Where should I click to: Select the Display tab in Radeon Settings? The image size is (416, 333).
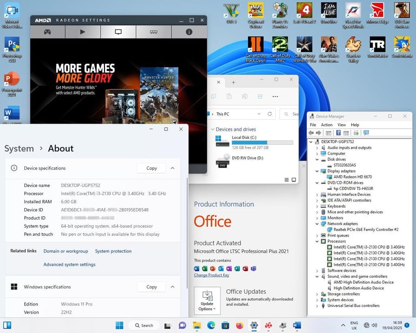tap(118, 32)
